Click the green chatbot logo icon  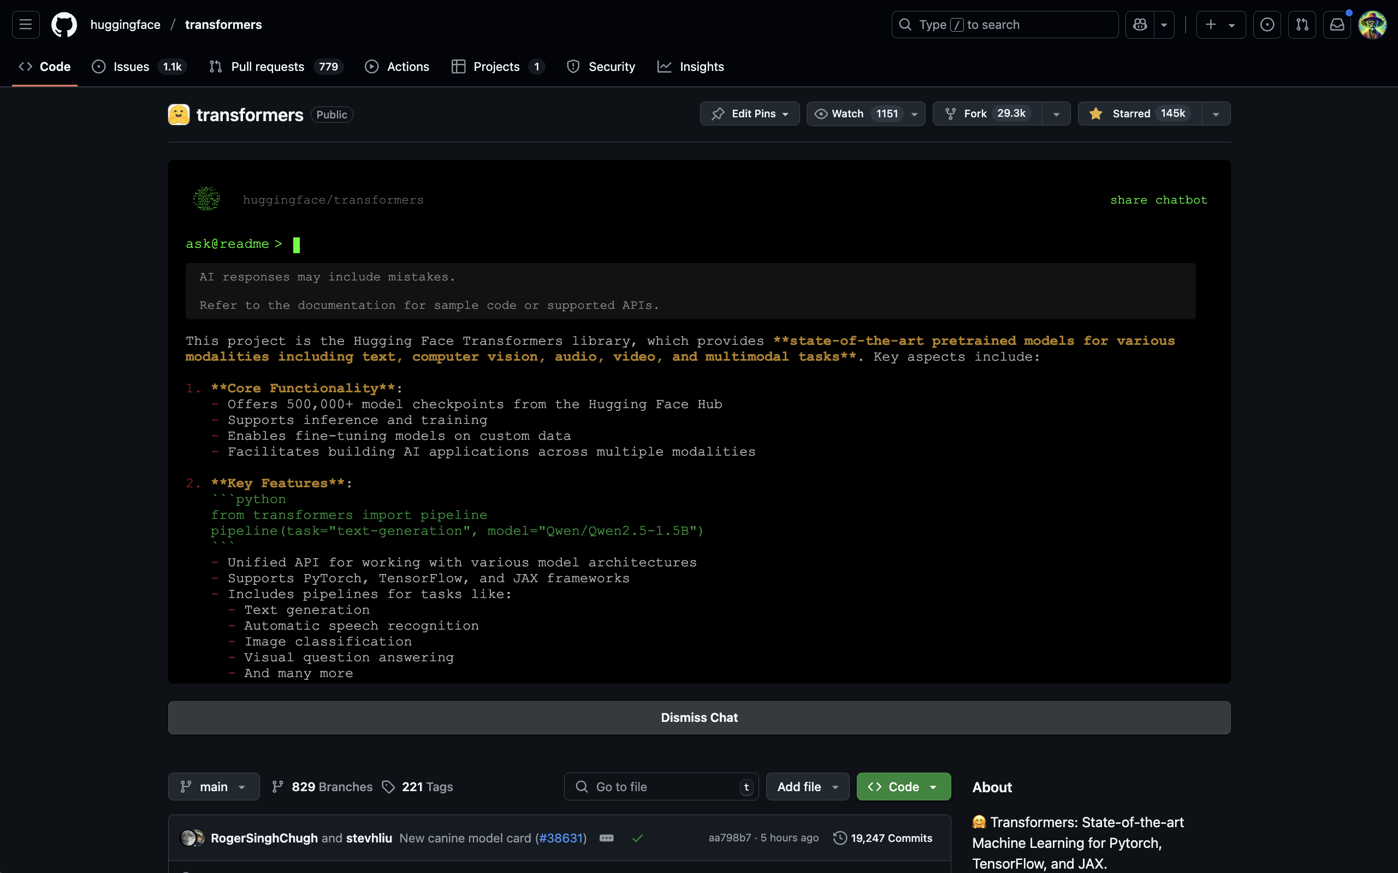[206, 199]
